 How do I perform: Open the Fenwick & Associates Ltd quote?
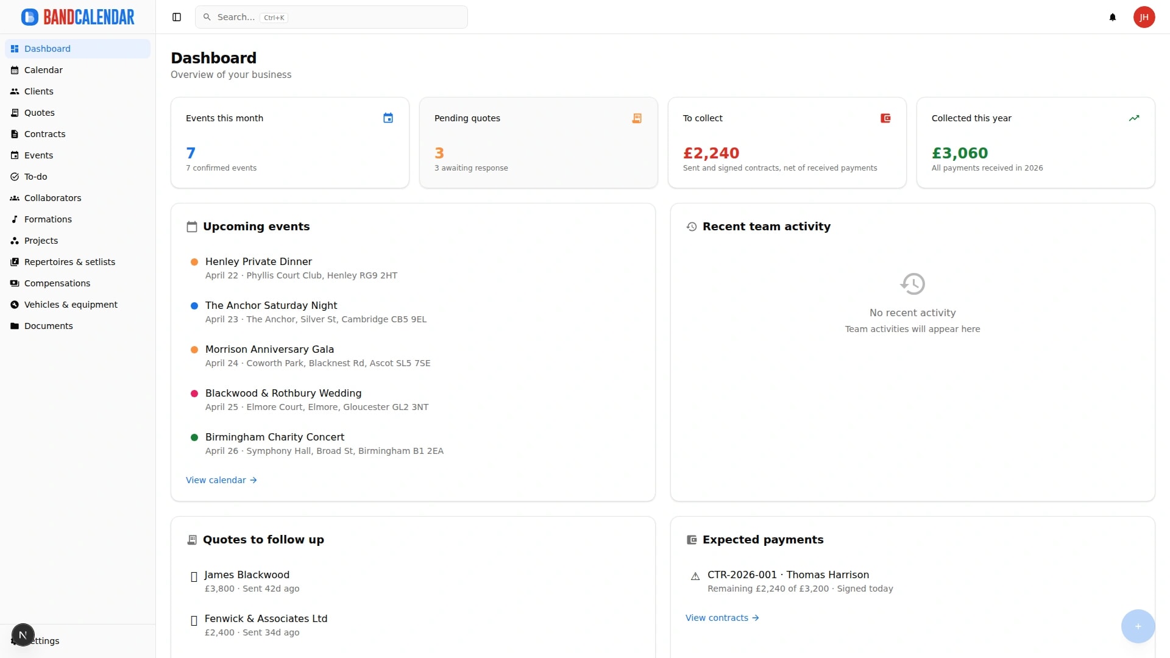[x=413, y=625]
